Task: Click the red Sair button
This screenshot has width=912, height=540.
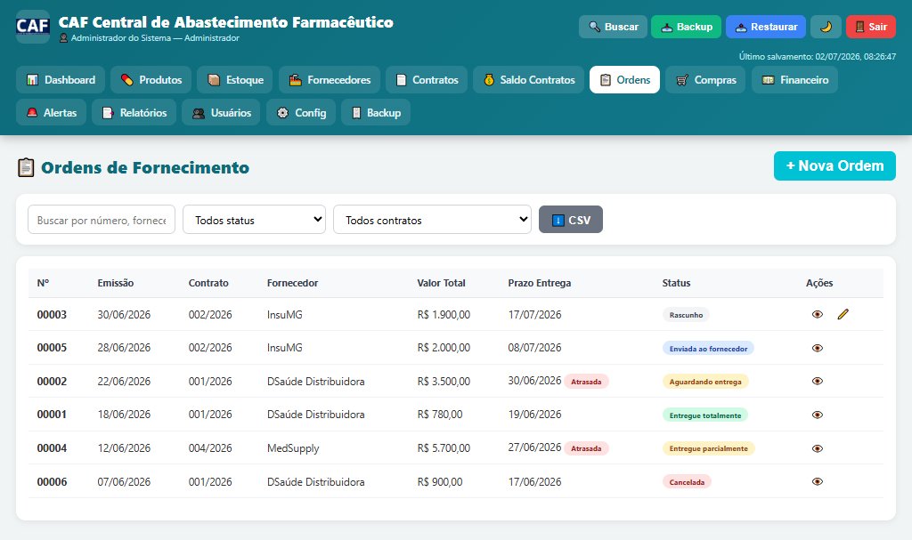Action: tap(871, 27)
